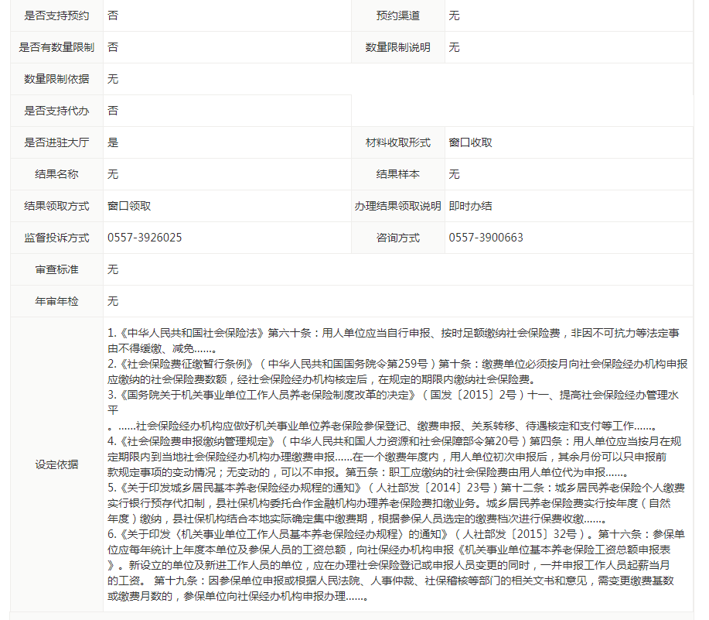Viewport: 709px width, 620px height.
Task: Click the 数量限制依据 label
Action: click(56, 79)
